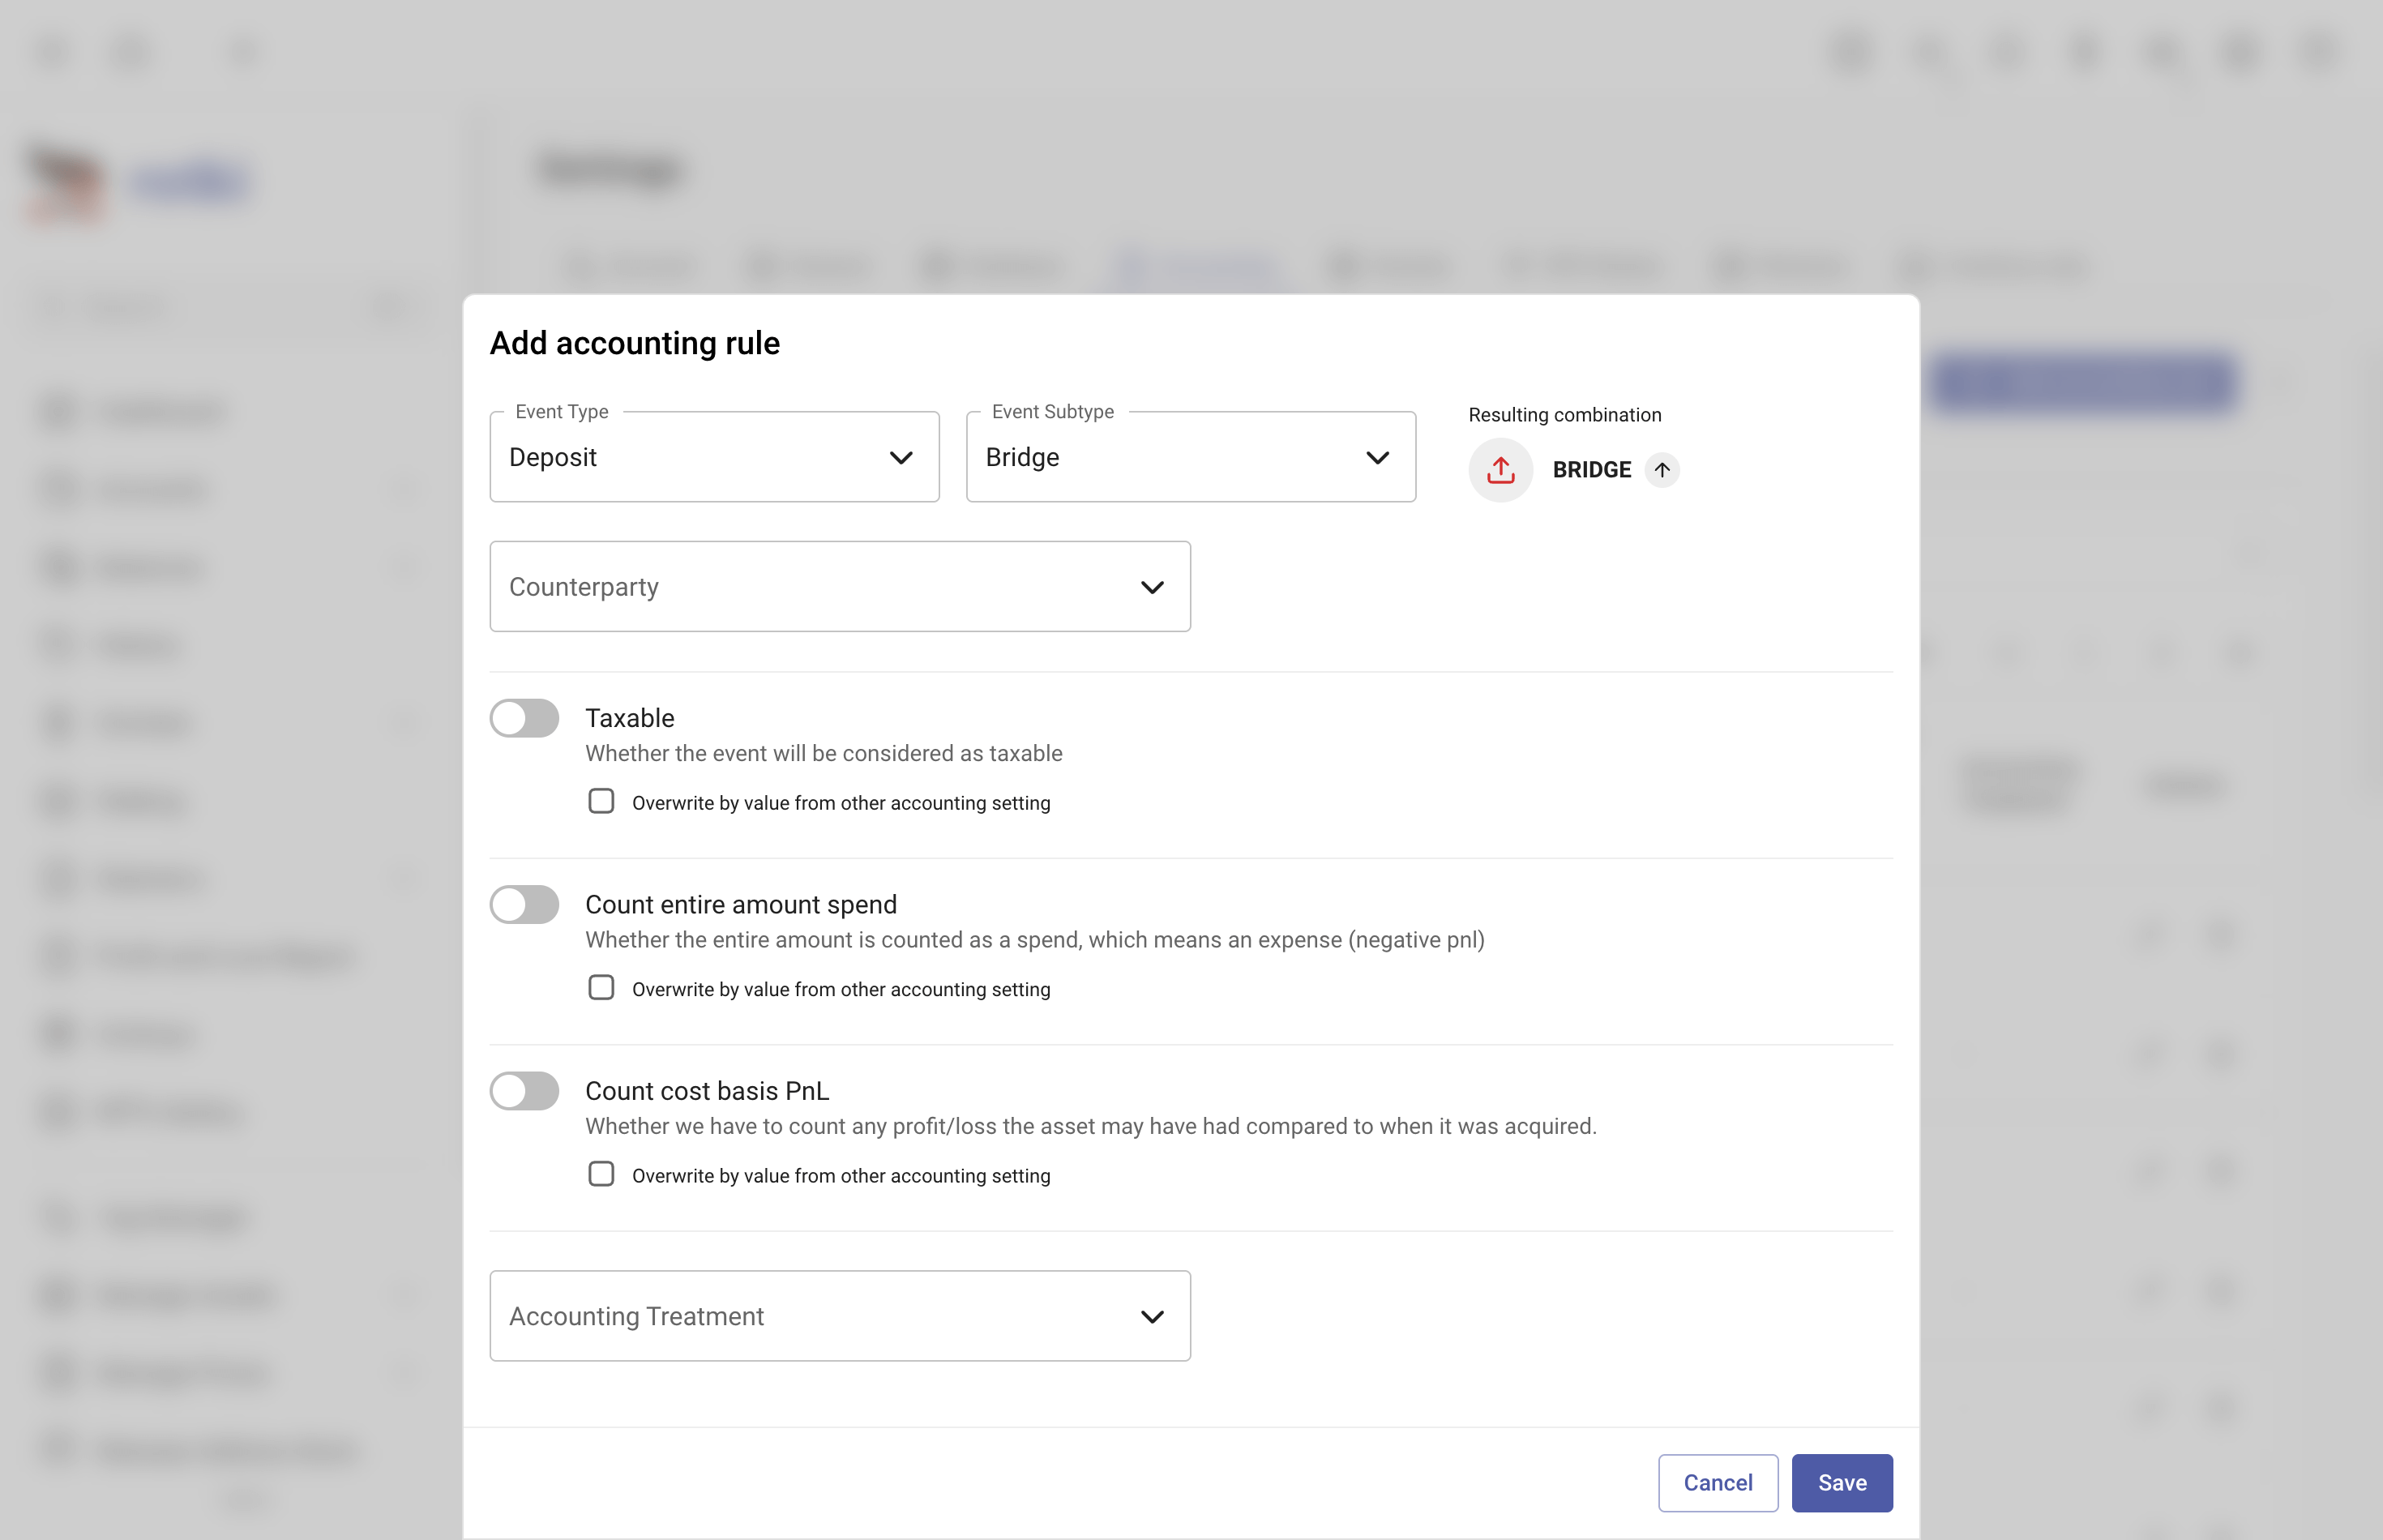Open the Accounting Treatment dropdown
Image resolution: width=2383 pixels, height=1540 pixels.
click(840, 1316)
